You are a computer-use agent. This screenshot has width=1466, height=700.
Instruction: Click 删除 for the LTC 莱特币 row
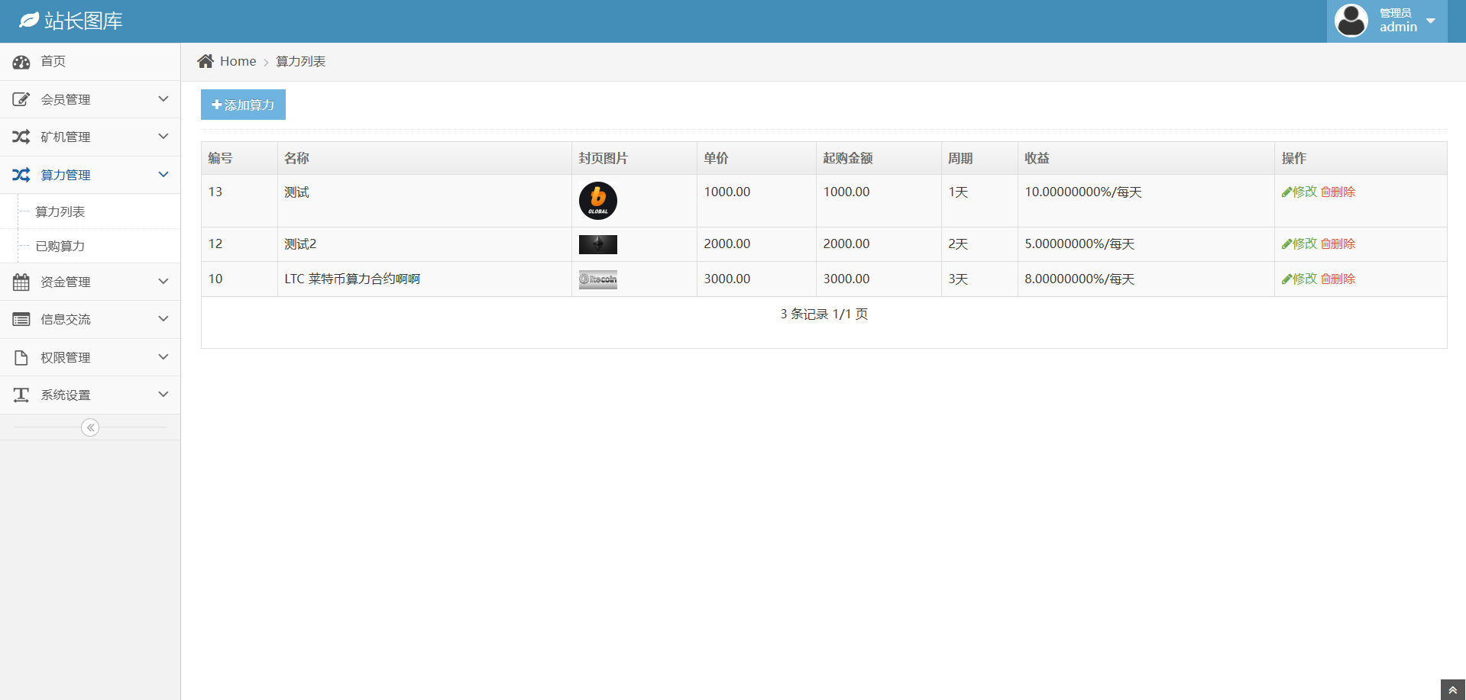click(x=1338, y=279)
